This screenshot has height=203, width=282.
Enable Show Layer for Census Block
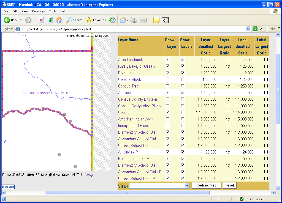pos(167,79)
